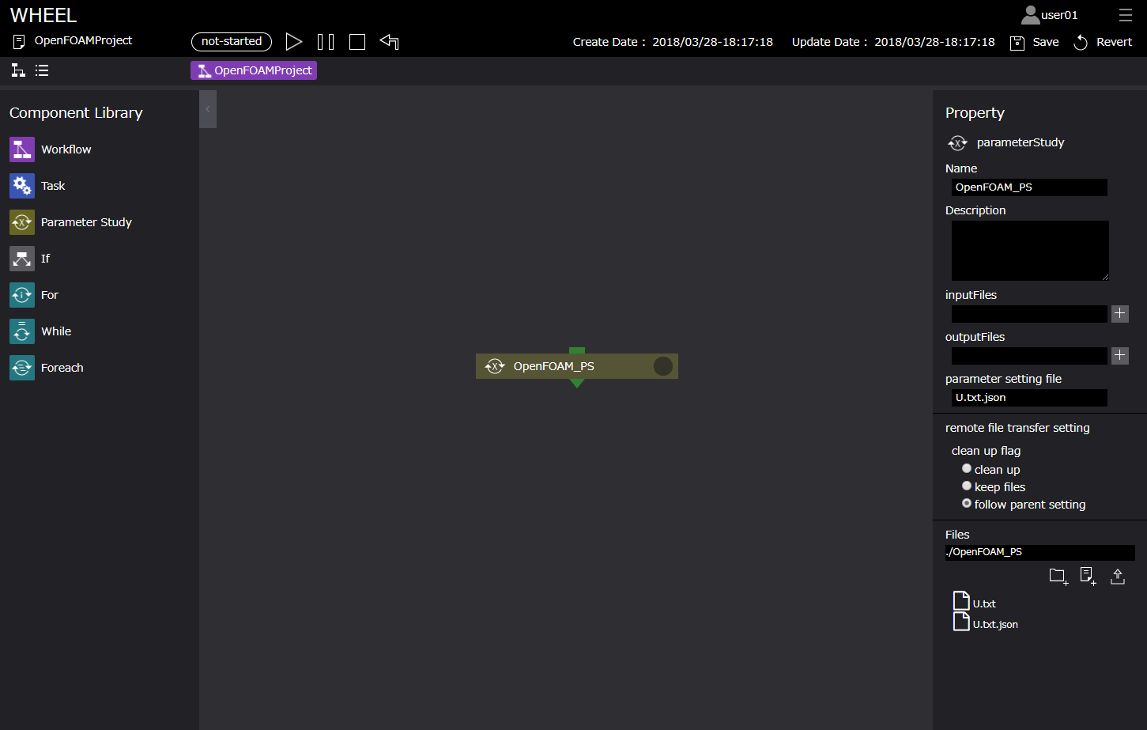Select the Workflow component icon

pos(22,149)
